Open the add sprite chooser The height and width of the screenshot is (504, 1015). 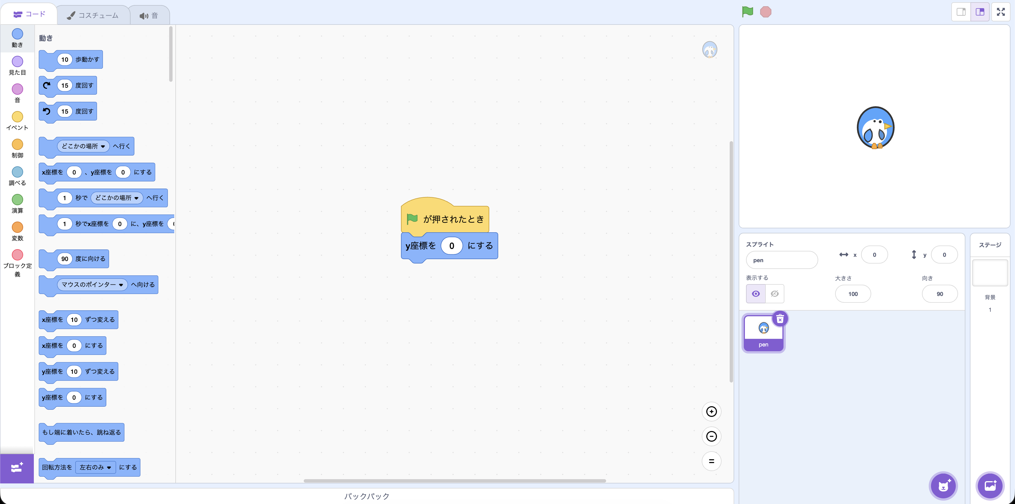coord(943,486)
